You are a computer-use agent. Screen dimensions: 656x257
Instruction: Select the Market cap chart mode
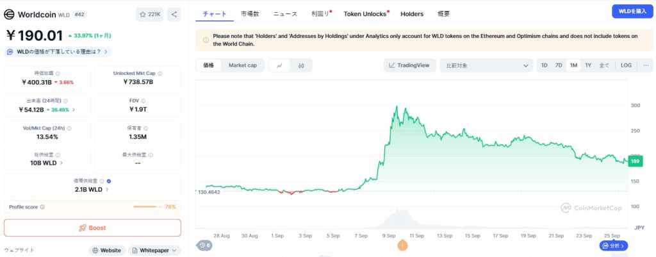coord(243,65)
